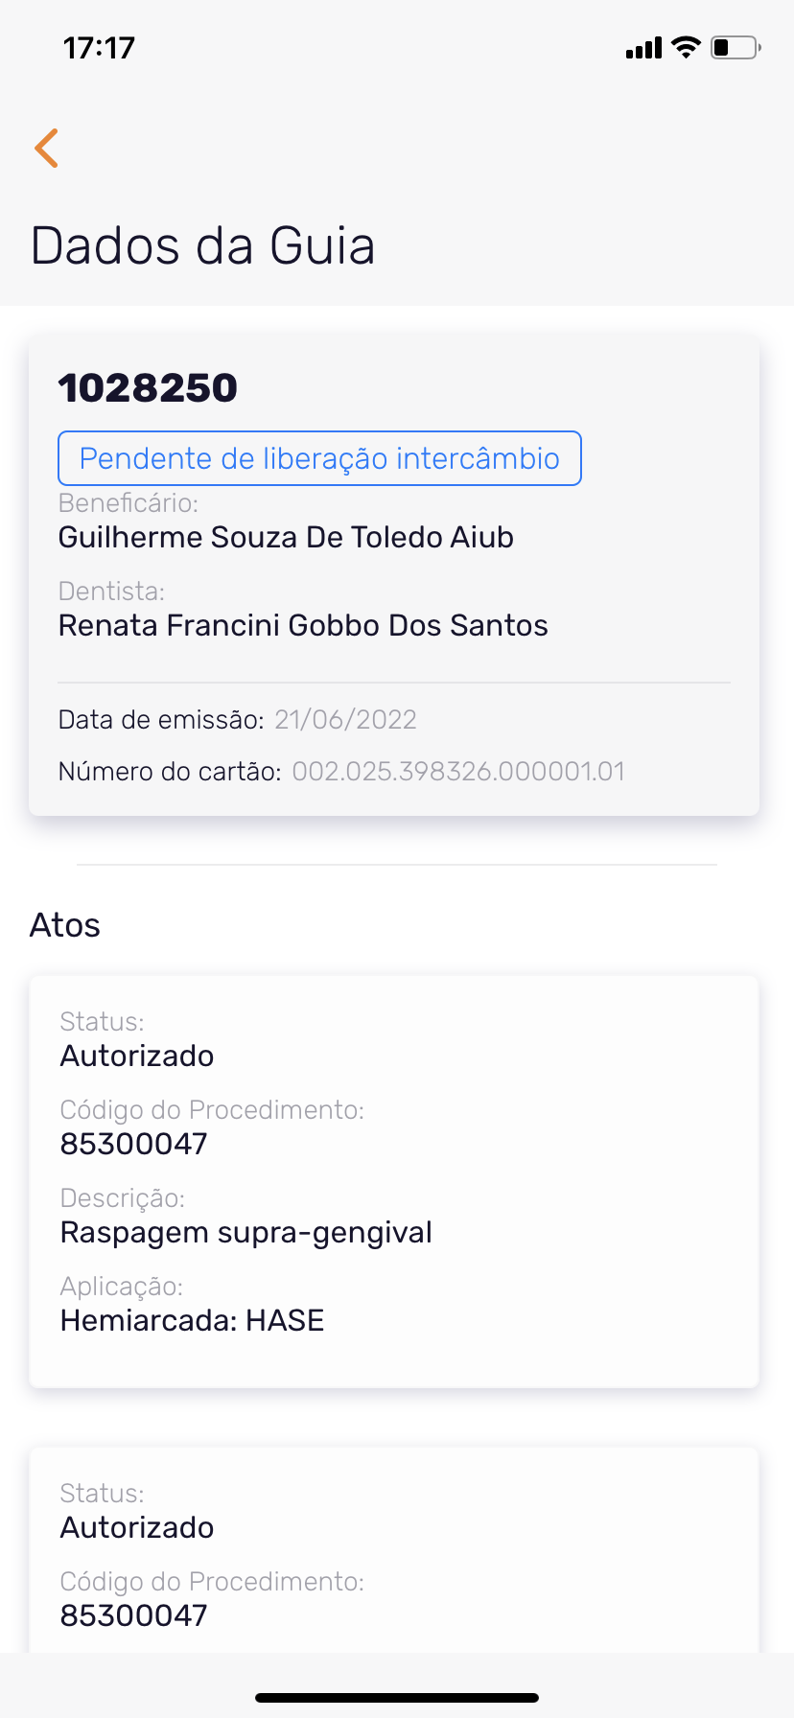Tap procedure code in second card
794x1718 pixels.
click(x=133, y=1615)
